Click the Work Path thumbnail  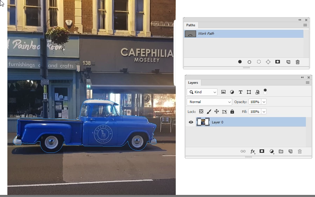(x=190, y=34)
